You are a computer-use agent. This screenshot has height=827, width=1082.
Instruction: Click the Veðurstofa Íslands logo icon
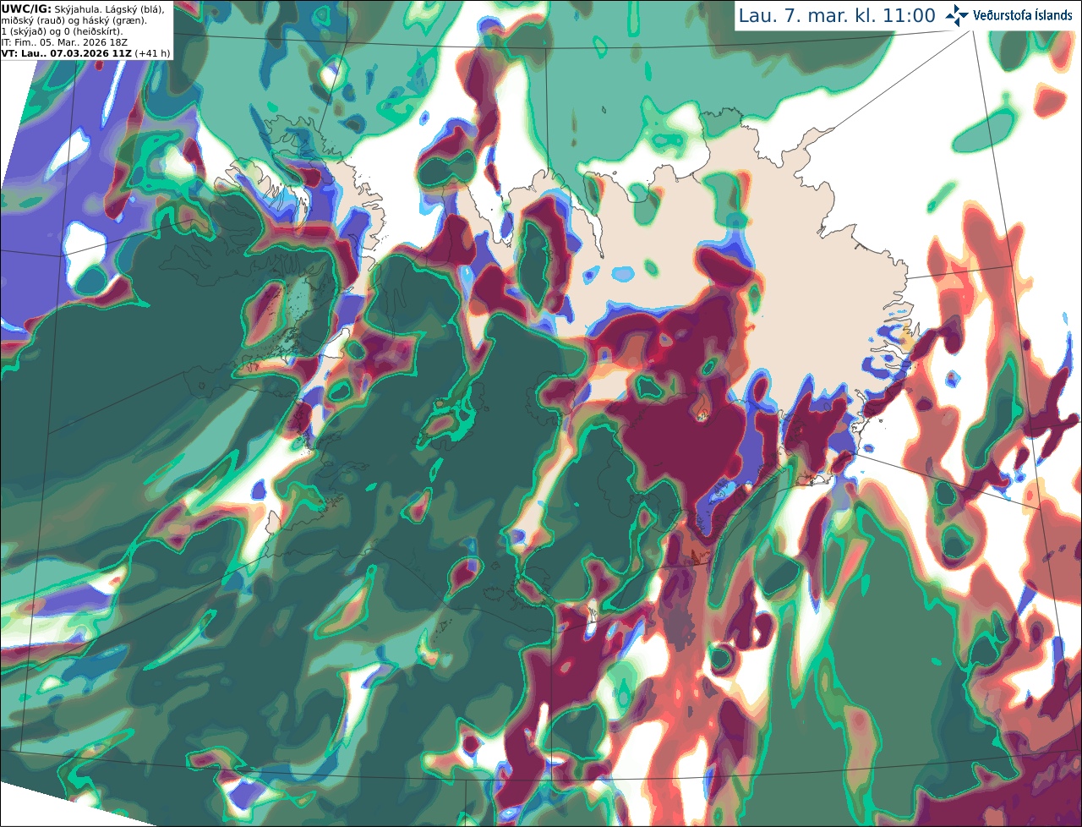tap(956, 15)
